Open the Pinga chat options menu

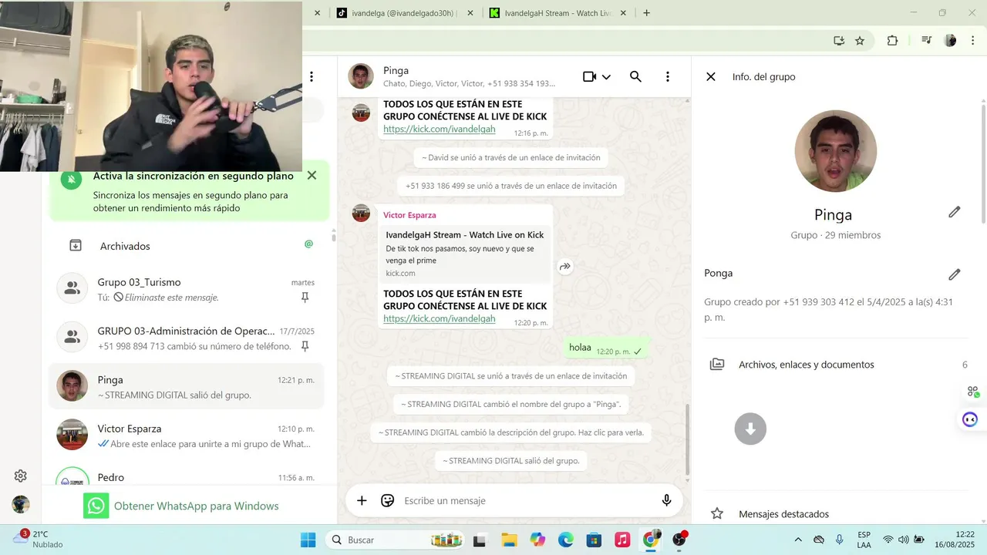click(x=668, y=76)
